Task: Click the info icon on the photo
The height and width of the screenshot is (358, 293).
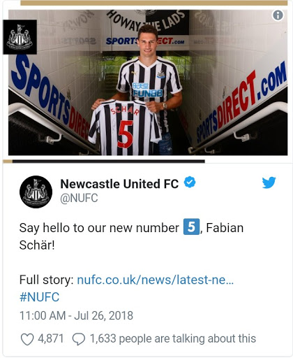Action: 278,15
